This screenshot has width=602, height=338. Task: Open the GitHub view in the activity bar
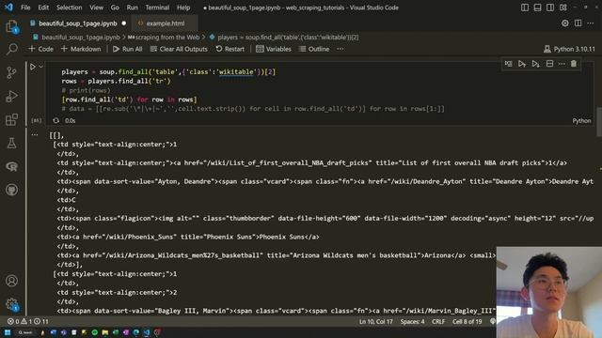[x=12, y=190]
